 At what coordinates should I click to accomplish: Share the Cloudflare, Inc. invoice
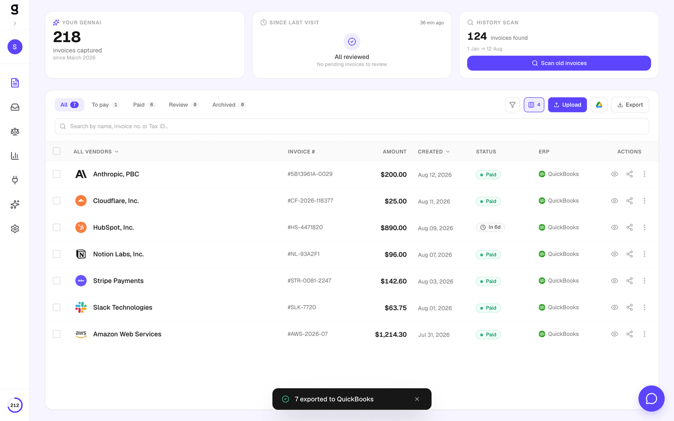630,201
